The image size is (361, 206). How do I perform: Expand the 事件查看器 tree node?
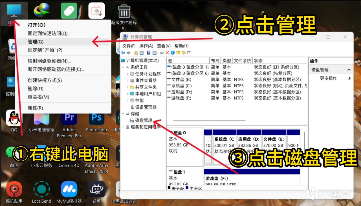click(127, 81)
